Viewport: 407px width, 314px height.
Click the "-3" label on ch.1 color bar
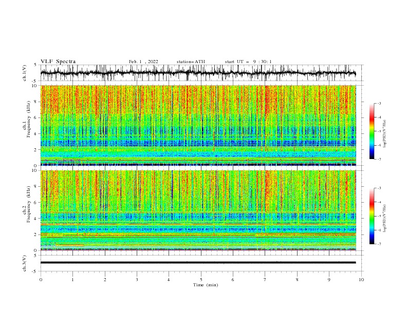click(379, 103)
